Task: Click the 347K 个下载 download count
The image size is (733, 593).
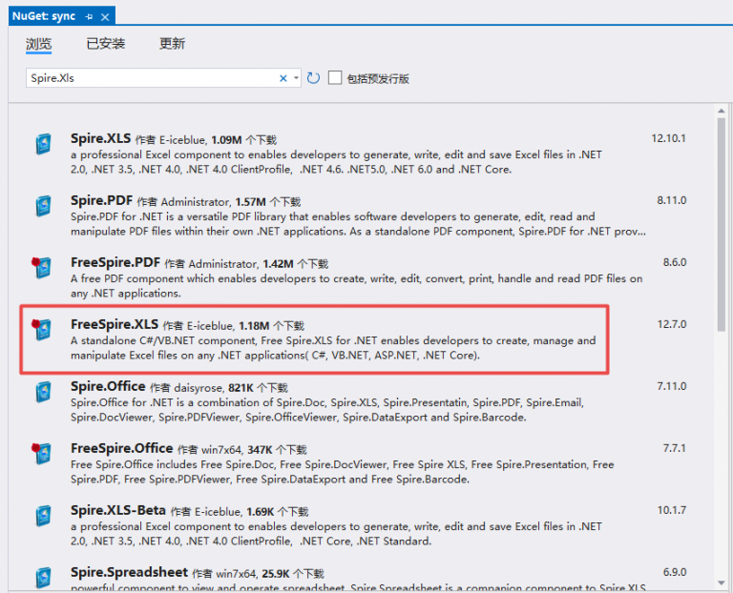Action: pos(277,450)
